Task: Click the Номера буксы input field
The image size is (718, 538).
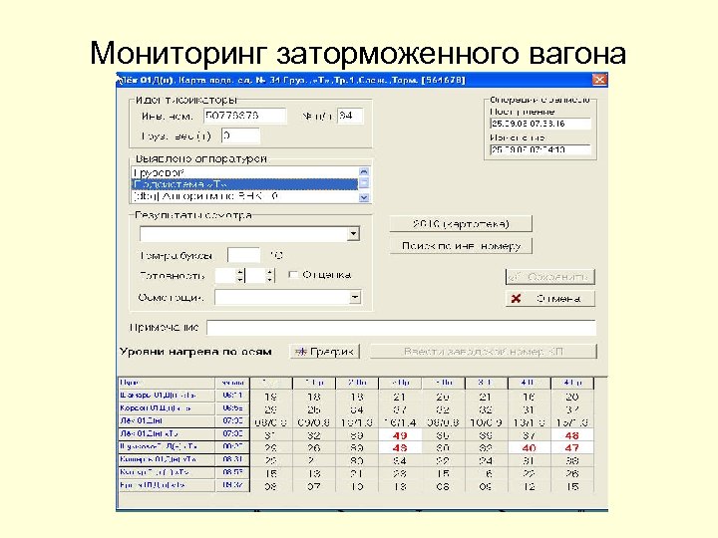Action: click(x=243, y=255)
